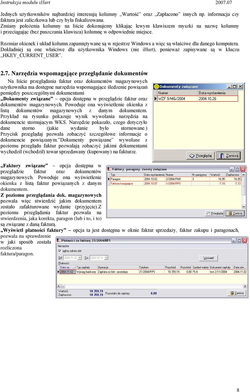Click the Wyświetl button
Image resolution: width=250 pixels, height=392 pixels.
coord(208,258)
